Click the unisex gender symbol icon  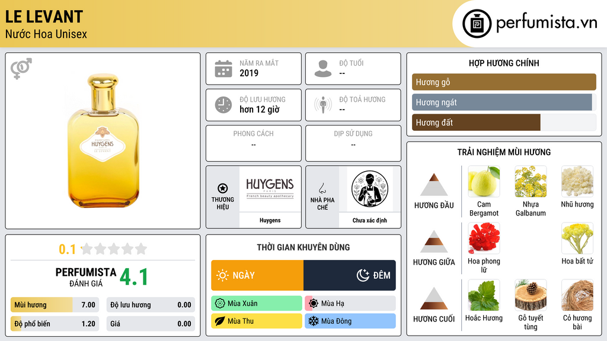(x=21, y=69)
